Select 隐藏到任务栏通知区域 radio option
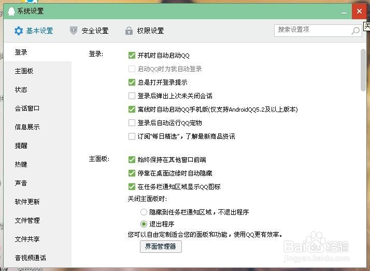 144,212
